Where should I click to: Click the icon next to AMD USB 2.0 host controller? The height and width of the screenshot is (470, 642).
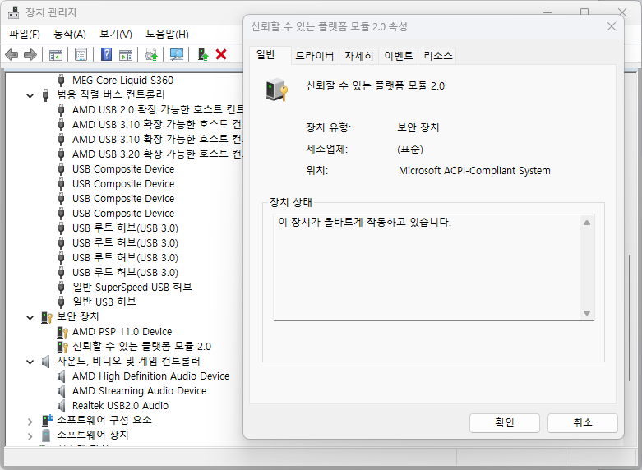61,110
